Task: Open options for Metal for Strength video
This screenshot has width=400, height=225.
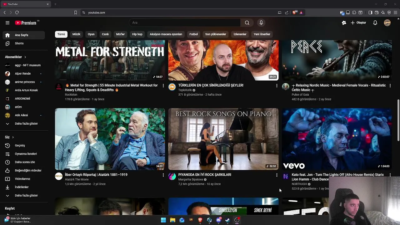Action: 163,86
